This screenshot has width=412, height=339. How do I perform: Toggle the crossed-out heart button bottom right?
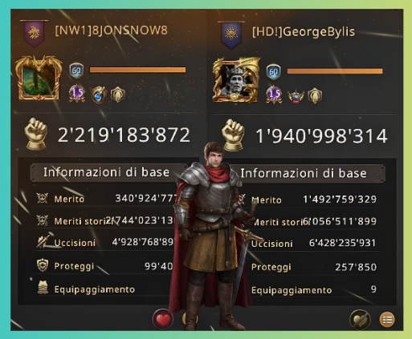(x=360, y=320)
